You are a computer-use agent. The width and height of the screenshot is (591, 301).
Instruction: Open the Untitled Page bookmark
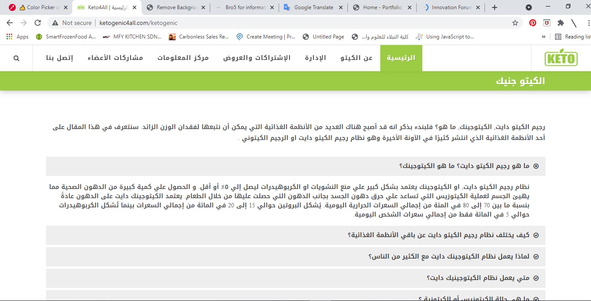coord(323,37)
